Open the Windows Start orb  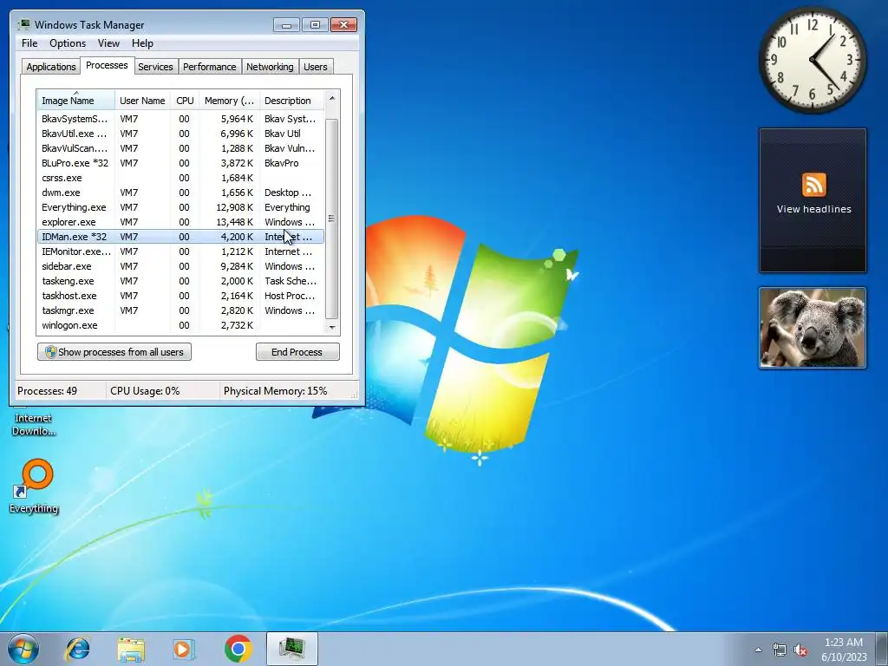click(23, 649)
